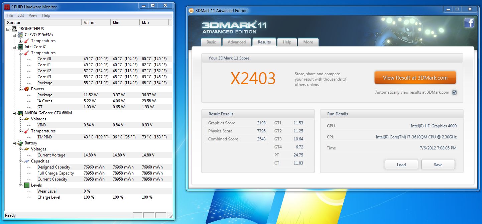Viewport: 482px width, 224px height.
Task: Click the Capacities graph icon
Action: [27, 161]
